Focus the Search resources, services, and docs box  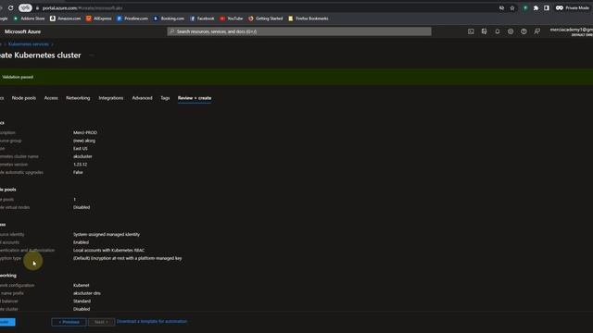299,31
